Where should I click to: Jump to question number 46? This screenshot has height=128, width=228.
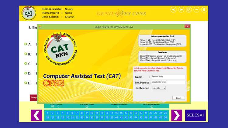click(146, 118)
